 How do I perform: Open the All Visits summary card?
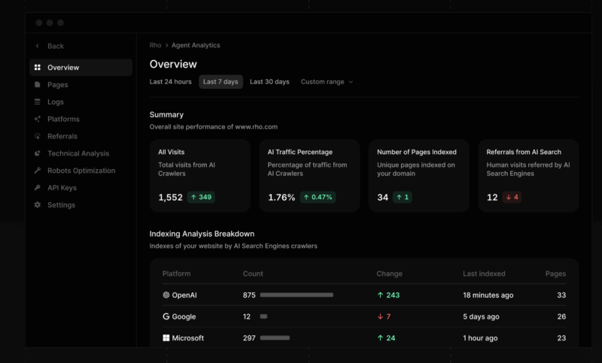coord(199,175)
